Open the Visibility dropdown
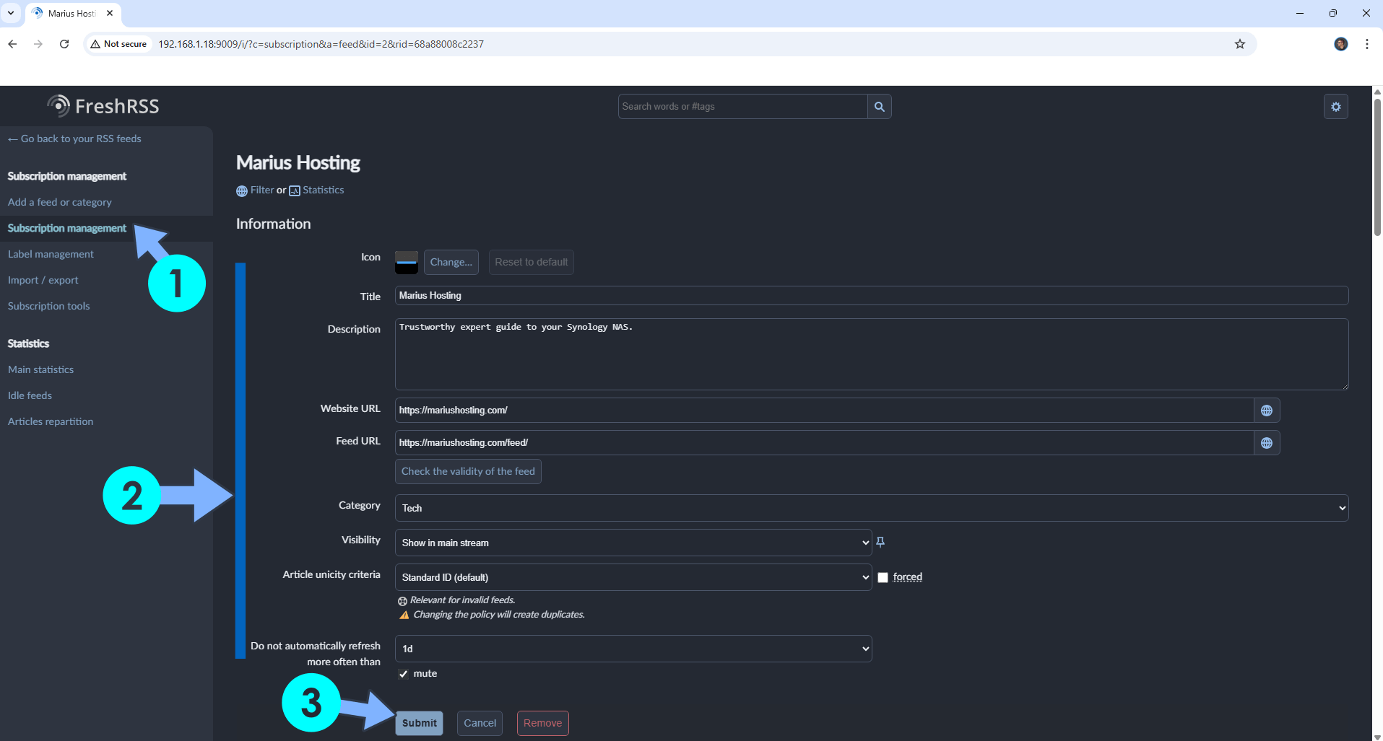 pos(633,543)
